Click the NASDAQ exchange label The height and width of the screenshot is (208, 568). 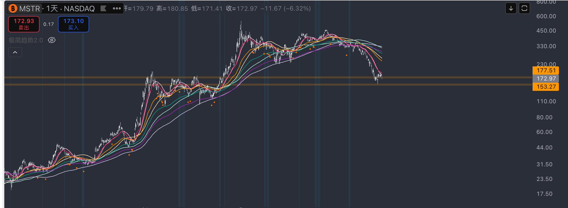point(79,9)
